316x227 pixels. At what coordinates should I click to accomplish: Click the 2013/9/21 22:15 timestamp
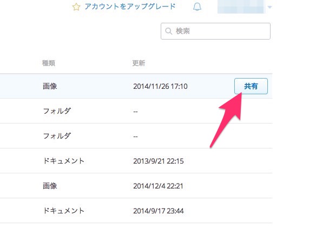[159, 161]
